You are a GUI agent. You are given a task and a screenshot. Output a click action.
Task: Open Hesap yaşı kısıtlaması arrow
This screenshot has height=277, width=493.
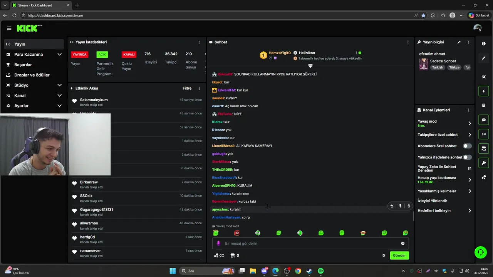pyautogui.click(x=470, y=180)
